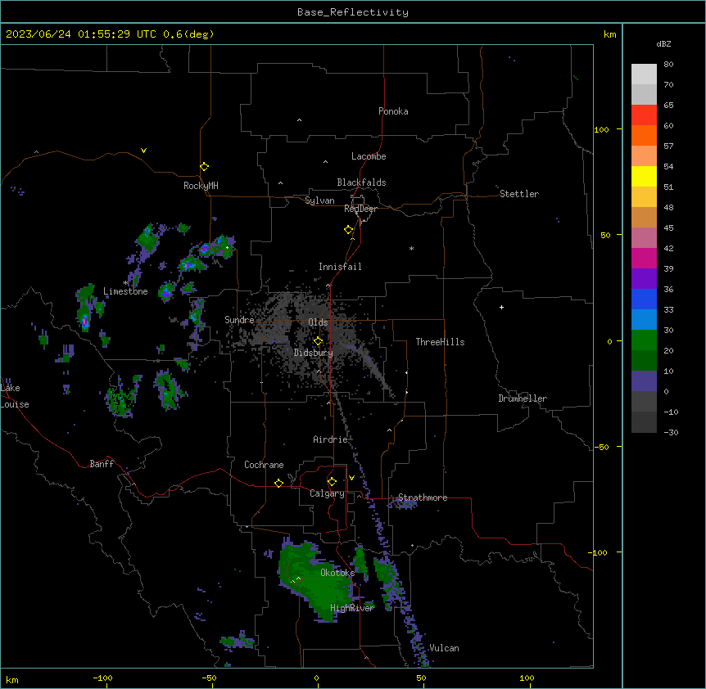Click the Ponoka city label
This screenshot has width=706, height=689.
coord(393,111)
